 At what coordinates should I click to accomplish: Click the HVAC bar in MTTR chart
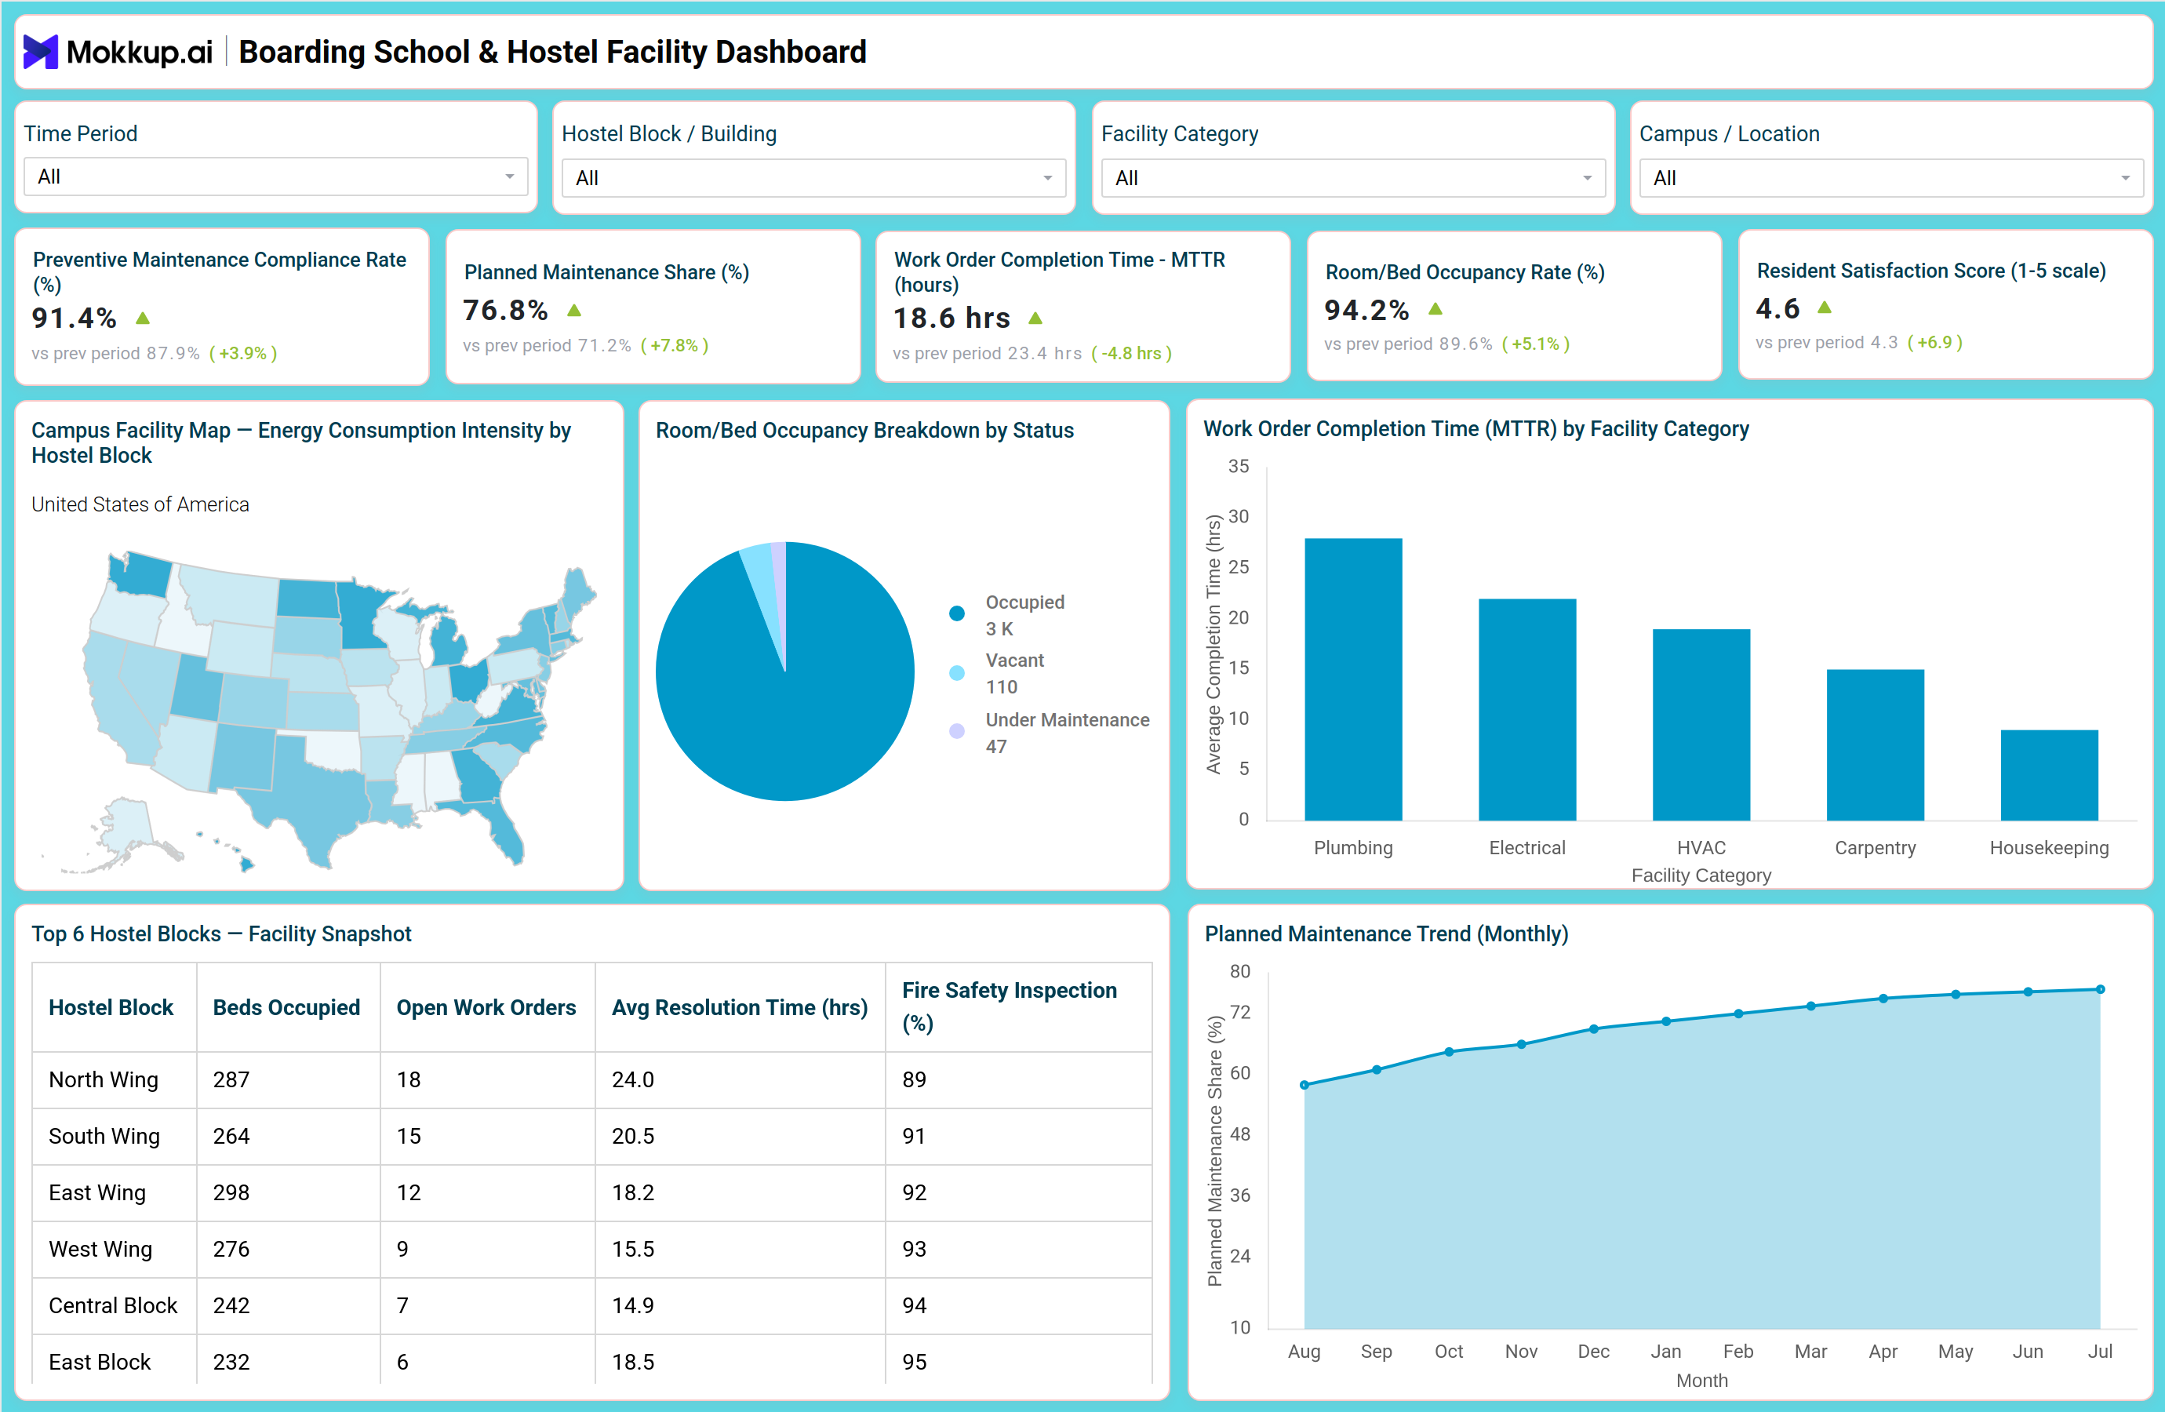(1701, 724)
